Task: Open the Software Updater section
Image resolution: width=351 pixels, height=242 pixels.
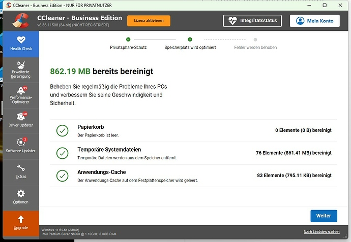Action: 21,147
